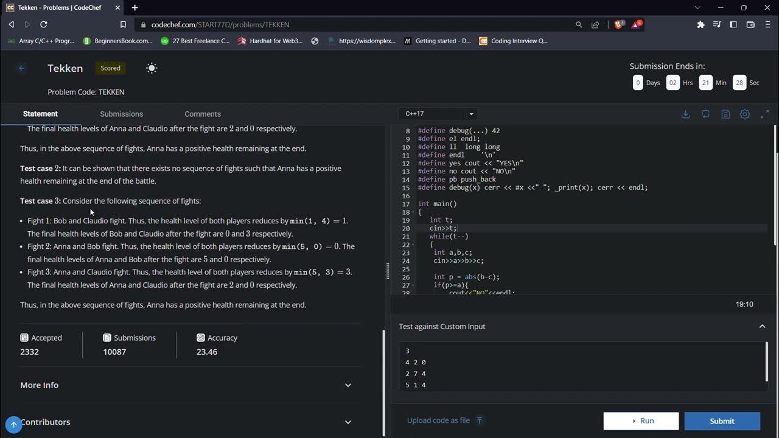Image resolution: width=779 pixels, height=438 pixels.
Task: Click the scroll-to-top floating arrow button
Action: click(13, 425)
